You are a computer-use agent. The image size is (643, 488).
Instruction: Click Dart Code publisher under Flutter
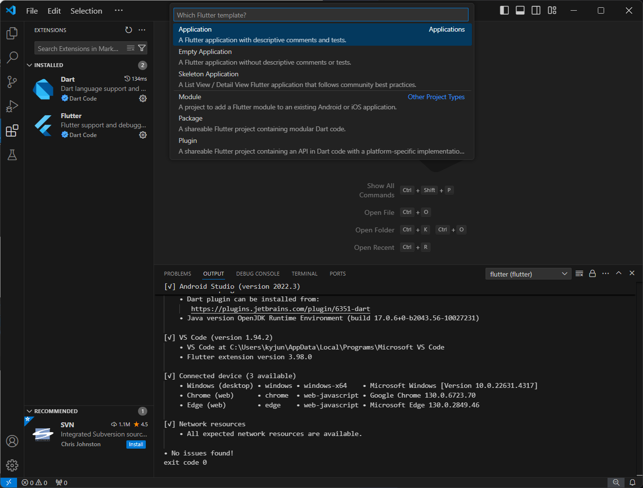(83, 135)
